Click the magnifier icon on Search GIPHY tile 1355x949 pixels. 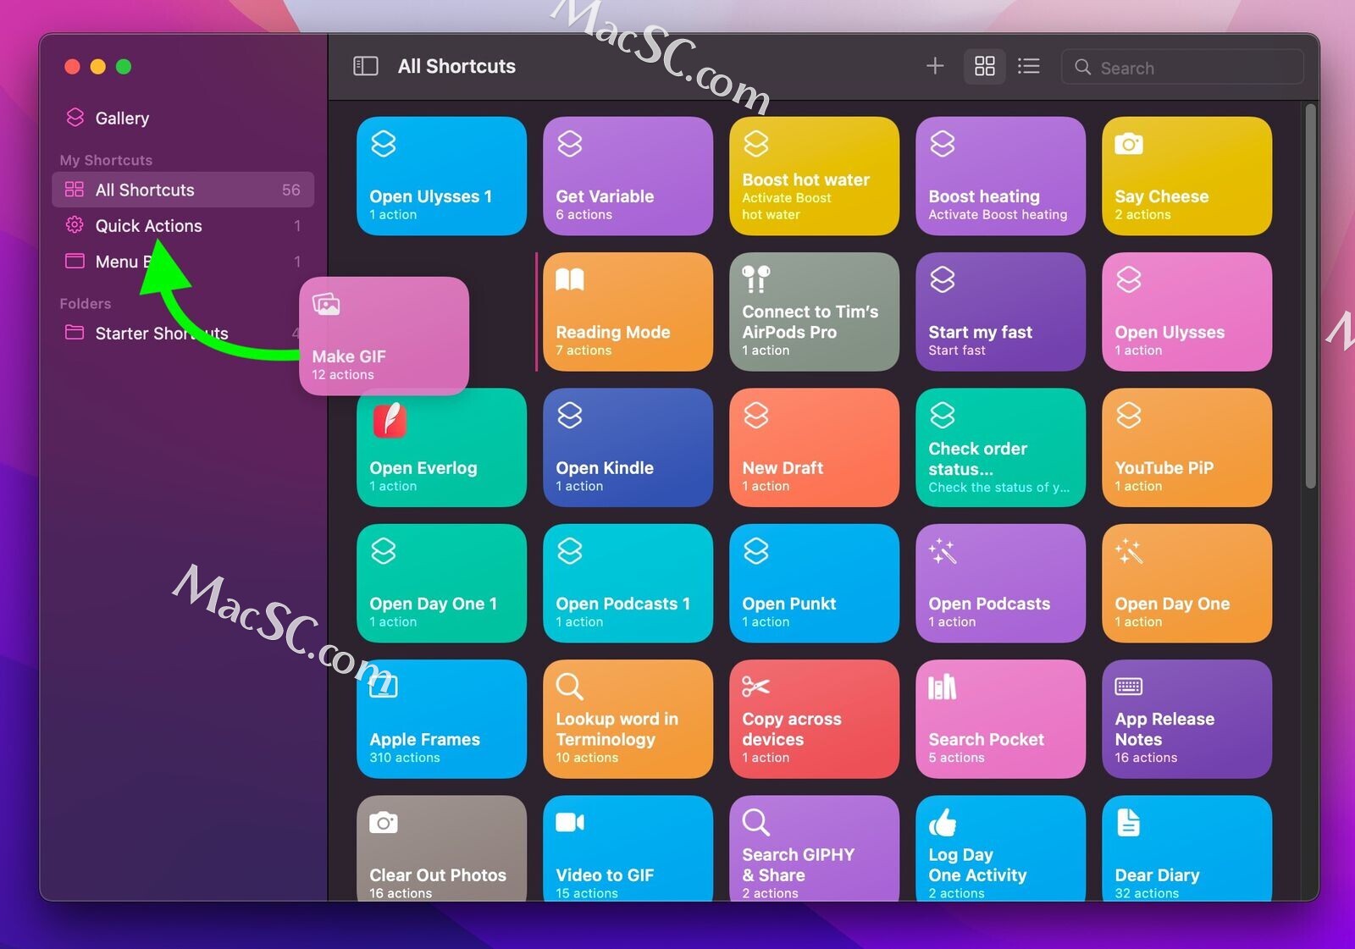pyautogui.click(x=755, y=822)
